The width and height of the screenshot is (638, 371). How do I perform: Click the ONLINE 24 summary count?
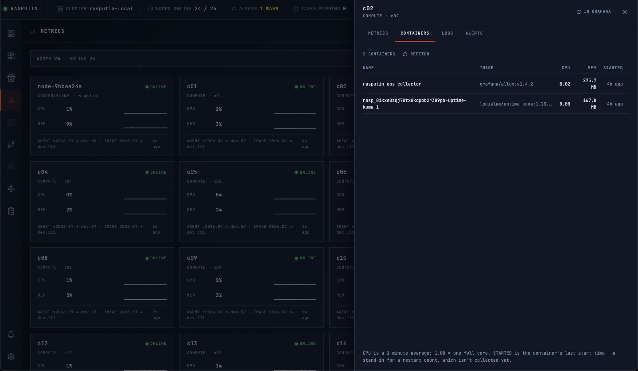point(82,59)
